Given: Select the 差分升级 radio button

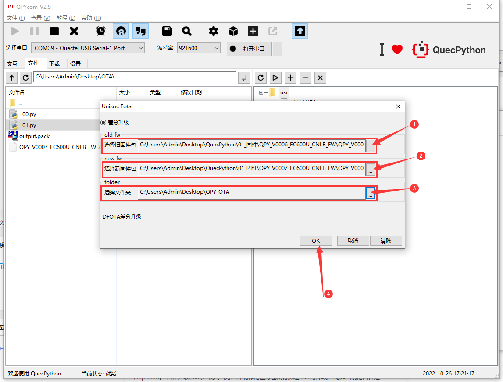Looking at the screenshot, I should point(104,123).
